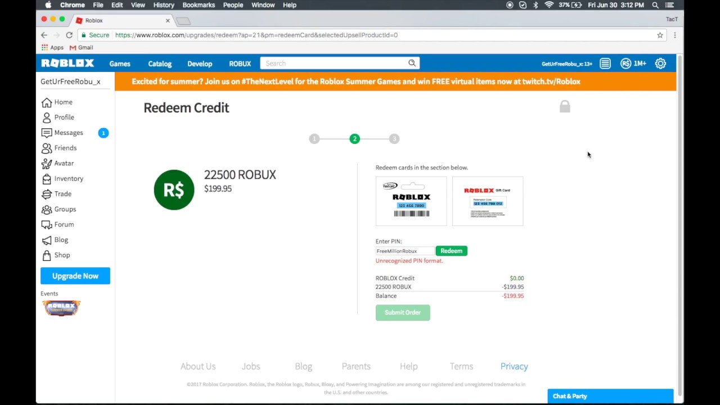Open the Apps grid shortcut
Screen dimensions: 720x405
[x=52, y=48]
